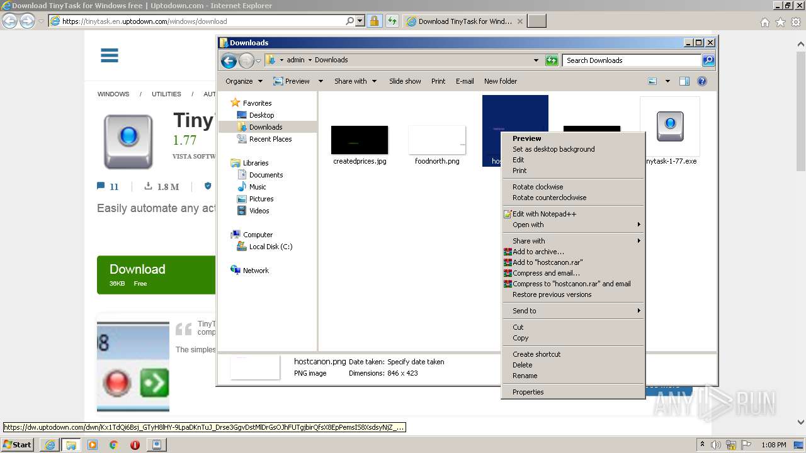Open the hamburger menu on Uptodown page
Screen dimensions: 806x453
tap(110, 55)
